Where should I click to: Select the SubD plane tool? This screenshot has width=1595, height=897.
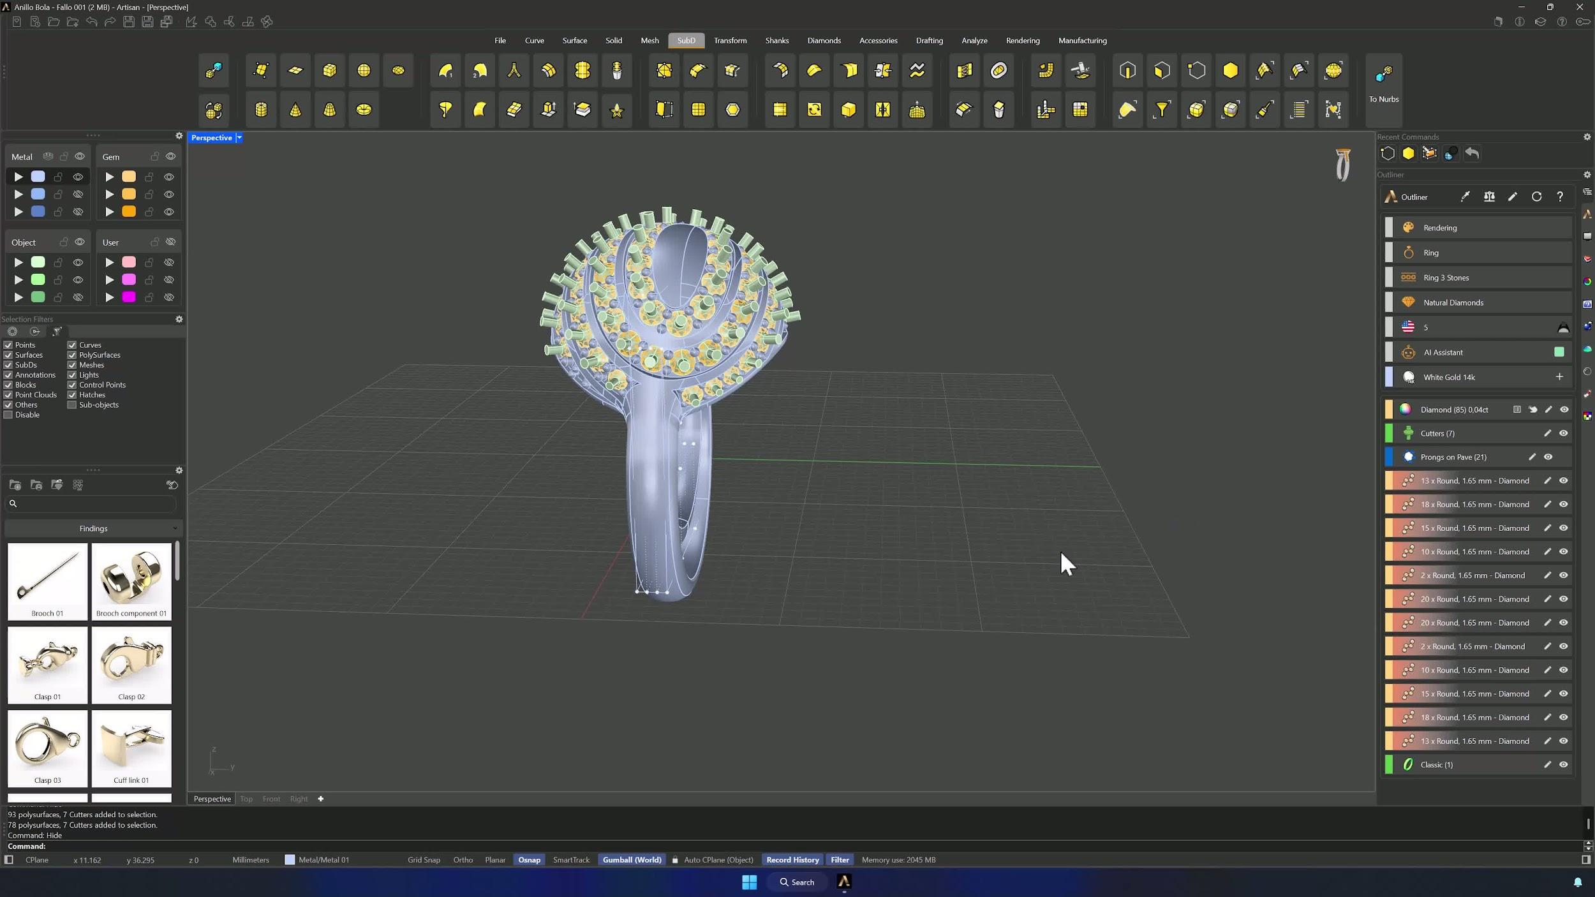[x=295, y=70]
